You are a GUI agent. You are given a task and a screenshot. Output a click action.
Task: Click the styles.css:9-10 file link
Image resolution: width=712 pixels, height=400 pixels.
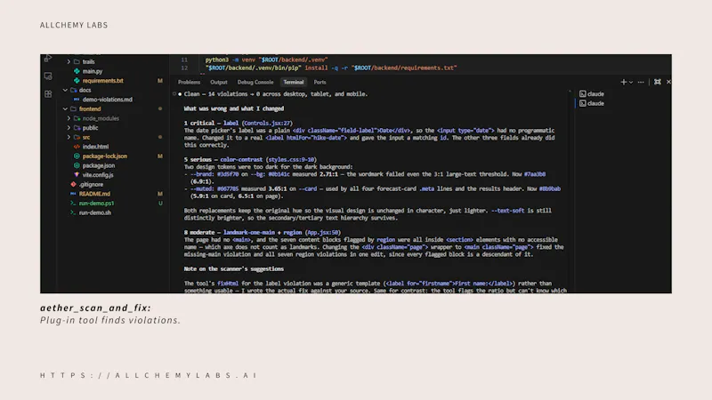coord(291,160)
